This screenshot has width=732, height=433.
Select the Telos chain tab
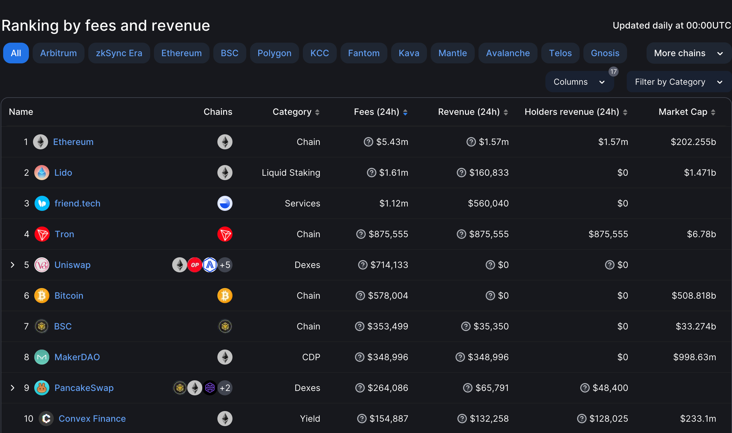point(560,53)
